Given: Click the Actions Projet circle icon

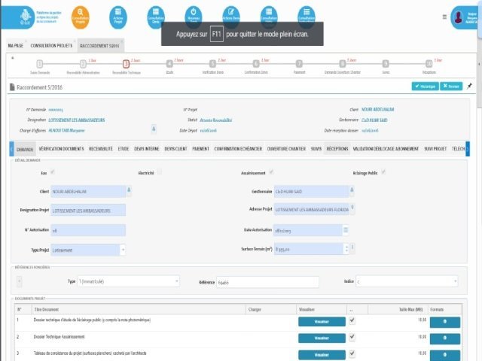Looking at the screenshot, I should [x=117, y=16].
